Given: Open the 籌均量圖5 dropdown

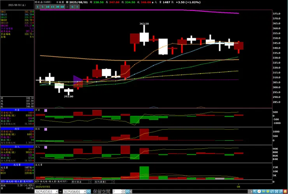Looking at the screenshot, I should 113,182.
